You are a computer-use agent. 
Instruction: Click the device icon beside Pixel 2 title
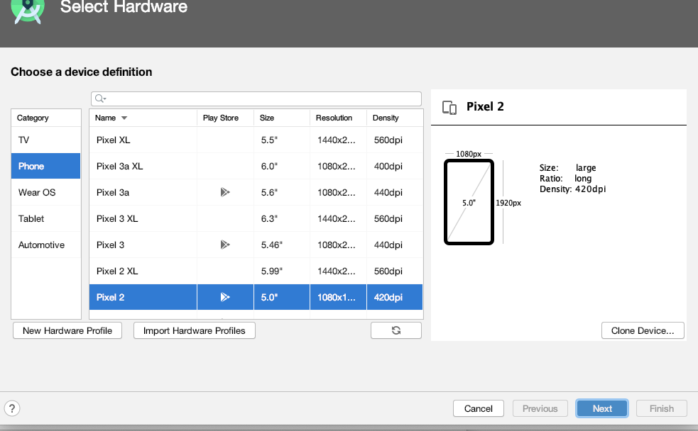click(449, 108)
